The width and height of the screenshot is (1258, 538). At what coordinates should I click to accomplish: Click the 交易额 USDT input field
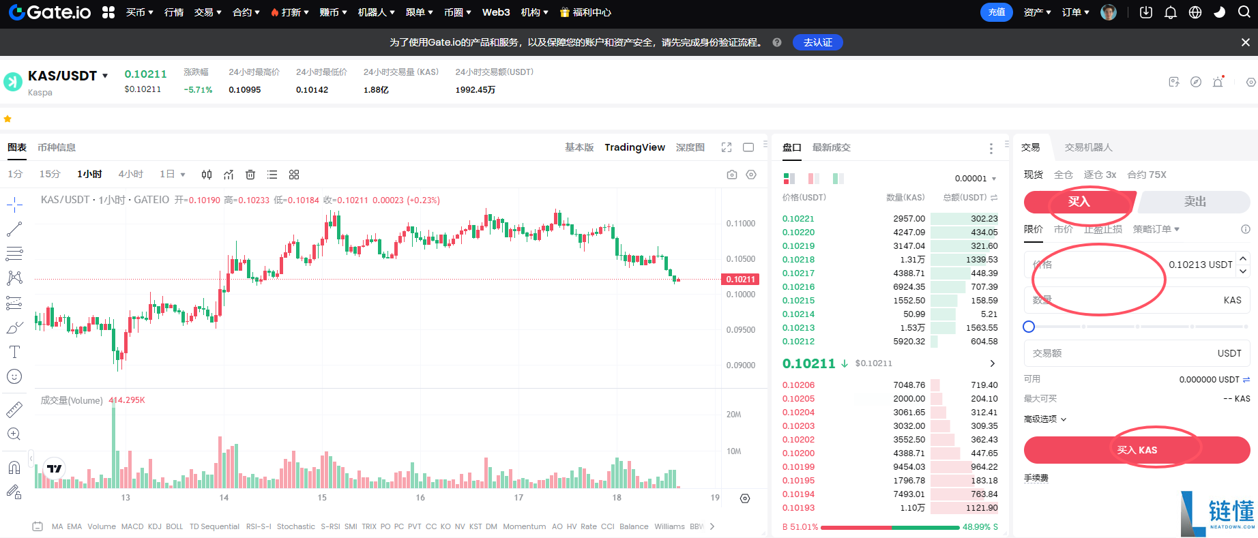point(1137,353)
